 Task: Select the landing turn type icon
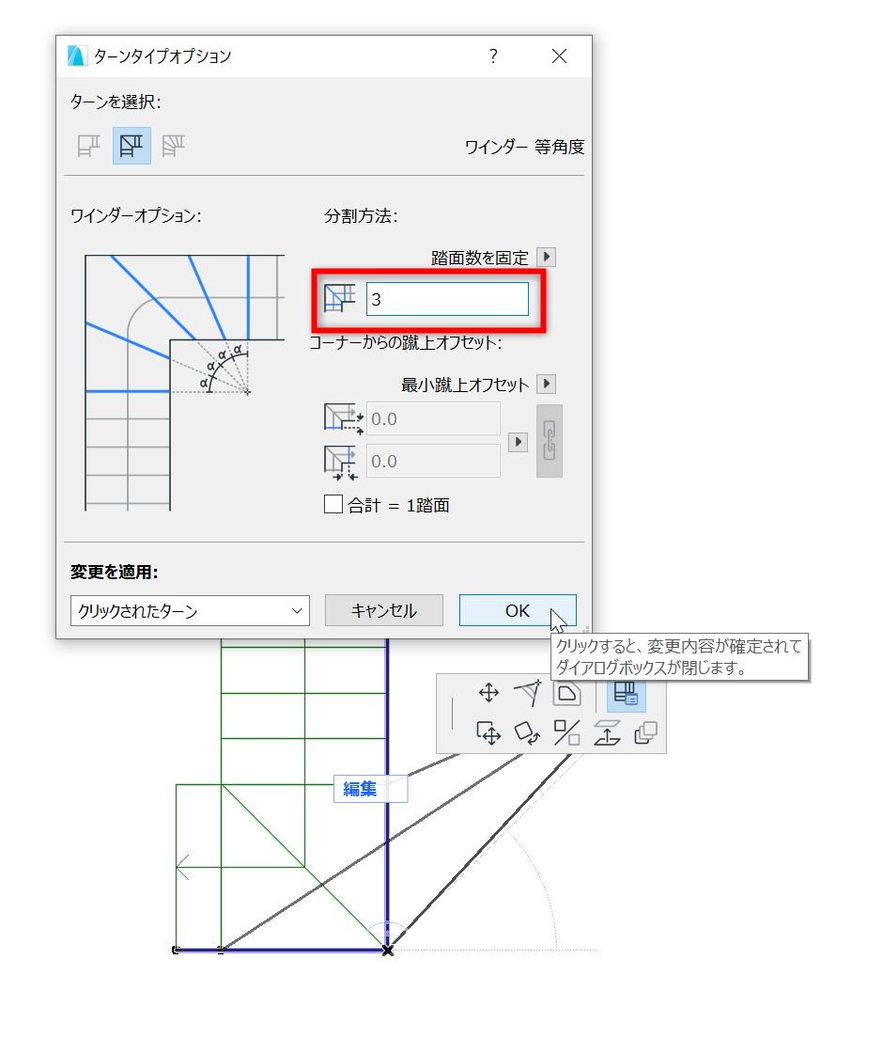point(88,146)
